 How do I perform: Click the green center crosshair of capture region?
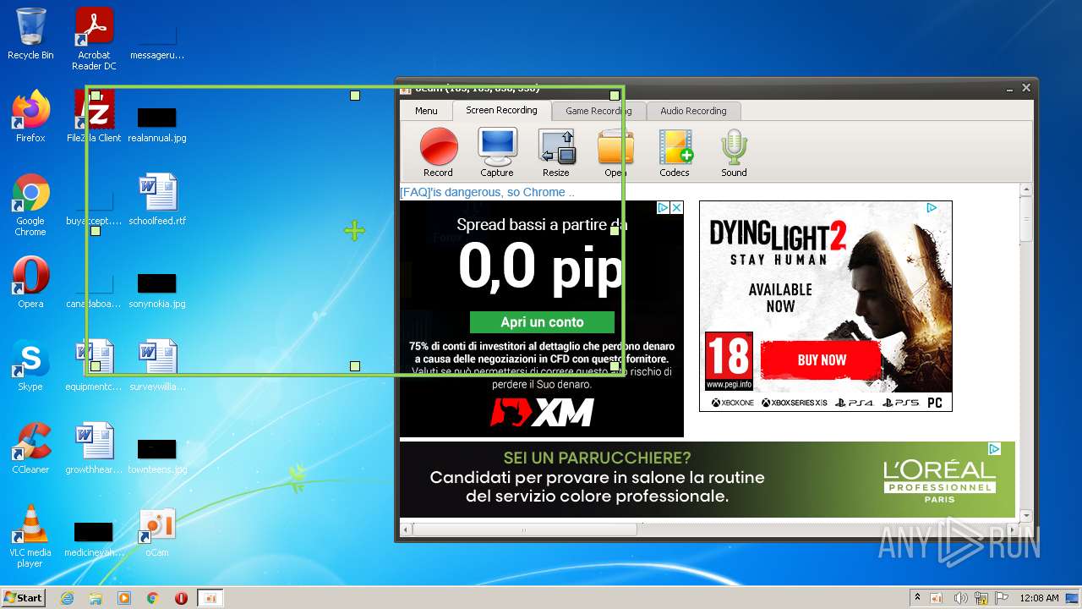354,230
